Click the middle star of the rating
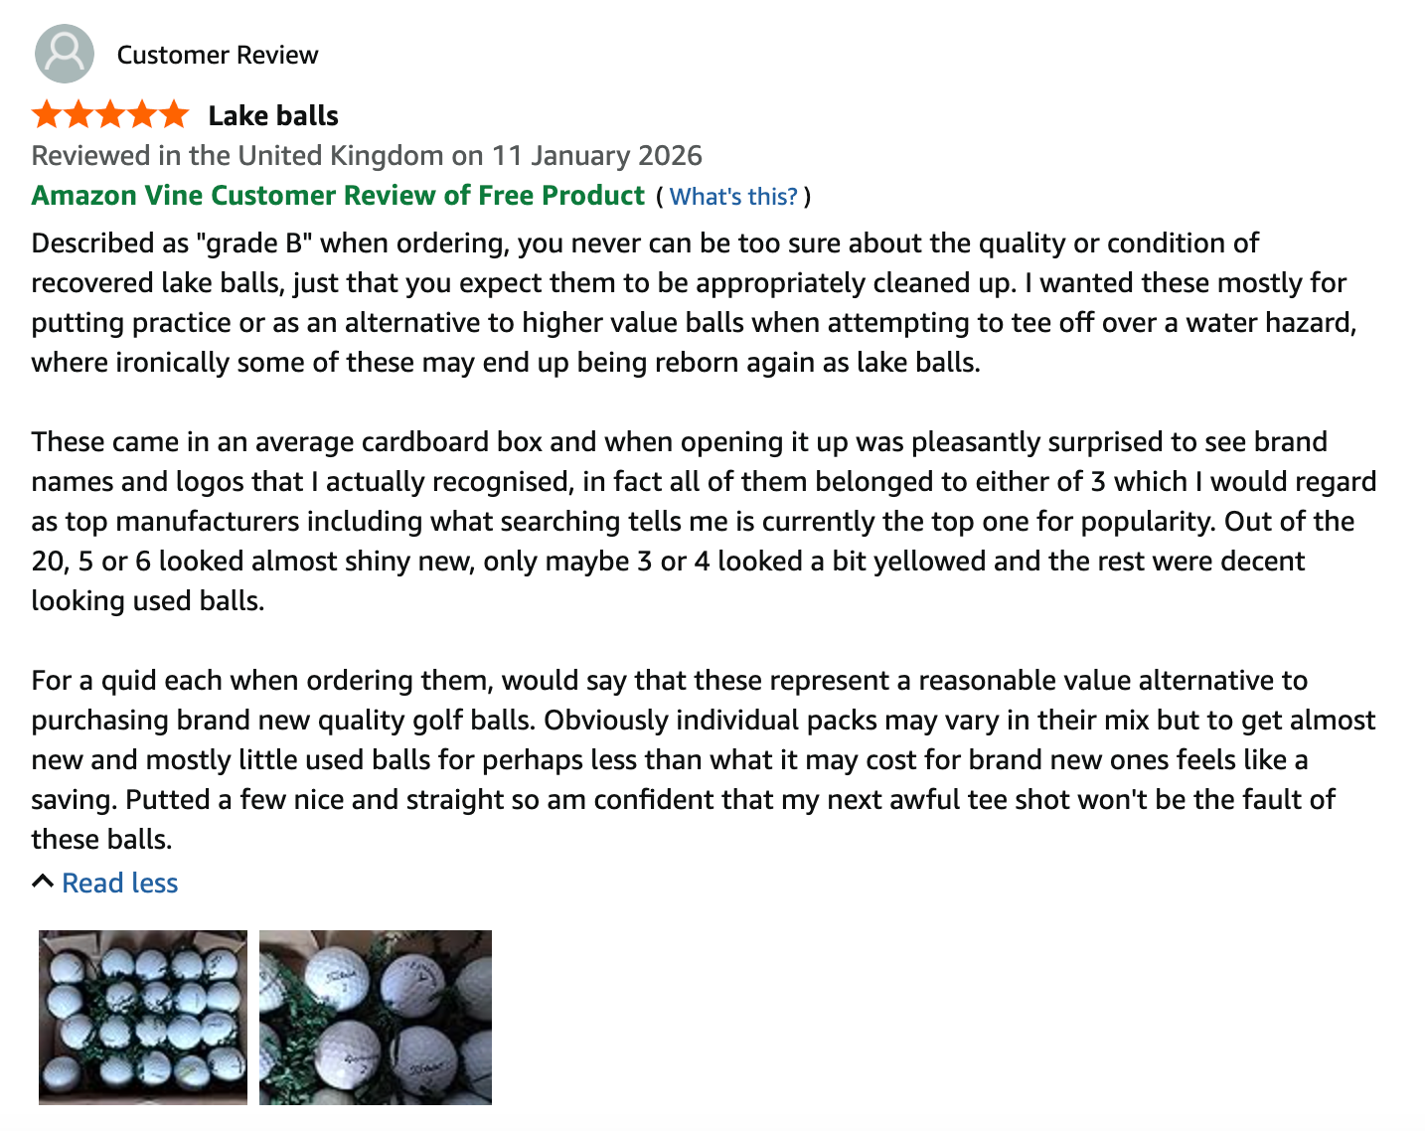The image size is (1425, 1131). pos(110,115)
